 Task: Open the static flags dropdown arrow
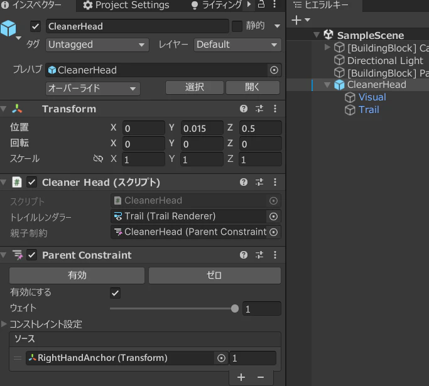pos(277,26)
